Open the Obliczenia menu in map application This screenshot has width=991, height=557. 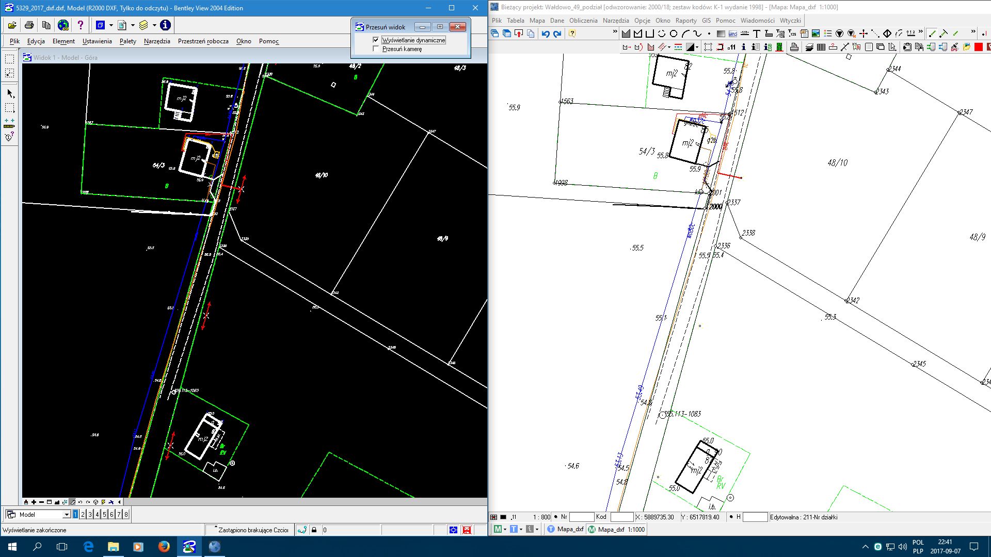(x=583, y=21)
